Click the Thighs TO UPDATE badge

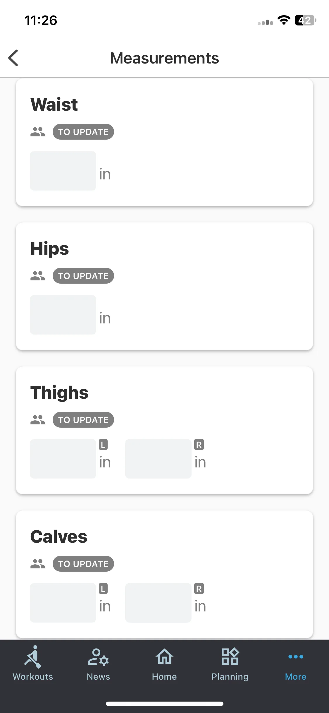pyautogui.click(x=83, y=420)
